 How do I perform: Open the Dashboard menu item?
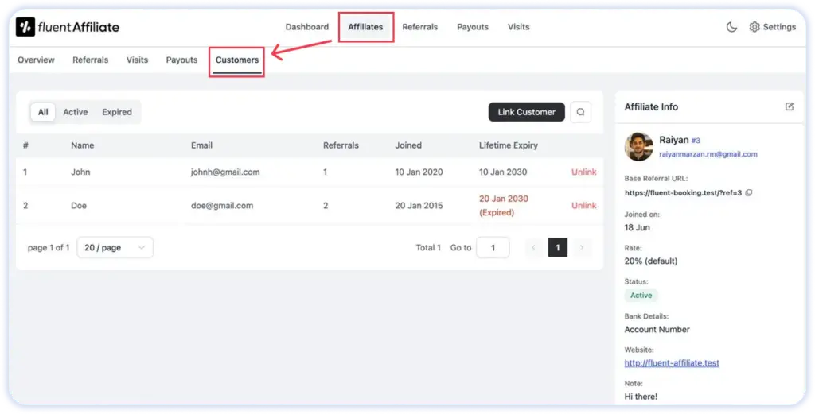tap(306, 27)
